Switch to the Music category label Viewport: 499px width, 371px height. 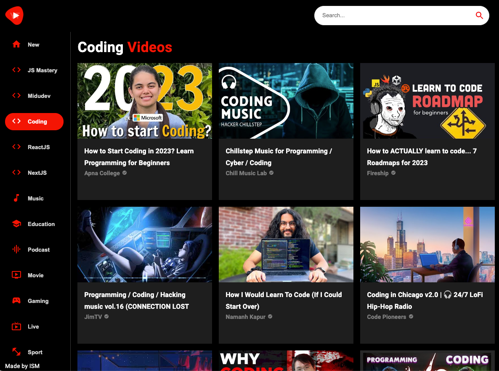click(x=35, y=198)
